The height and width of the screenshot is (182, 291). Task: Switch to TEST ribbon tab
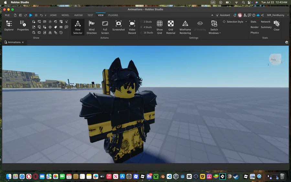tap(90, 15)
